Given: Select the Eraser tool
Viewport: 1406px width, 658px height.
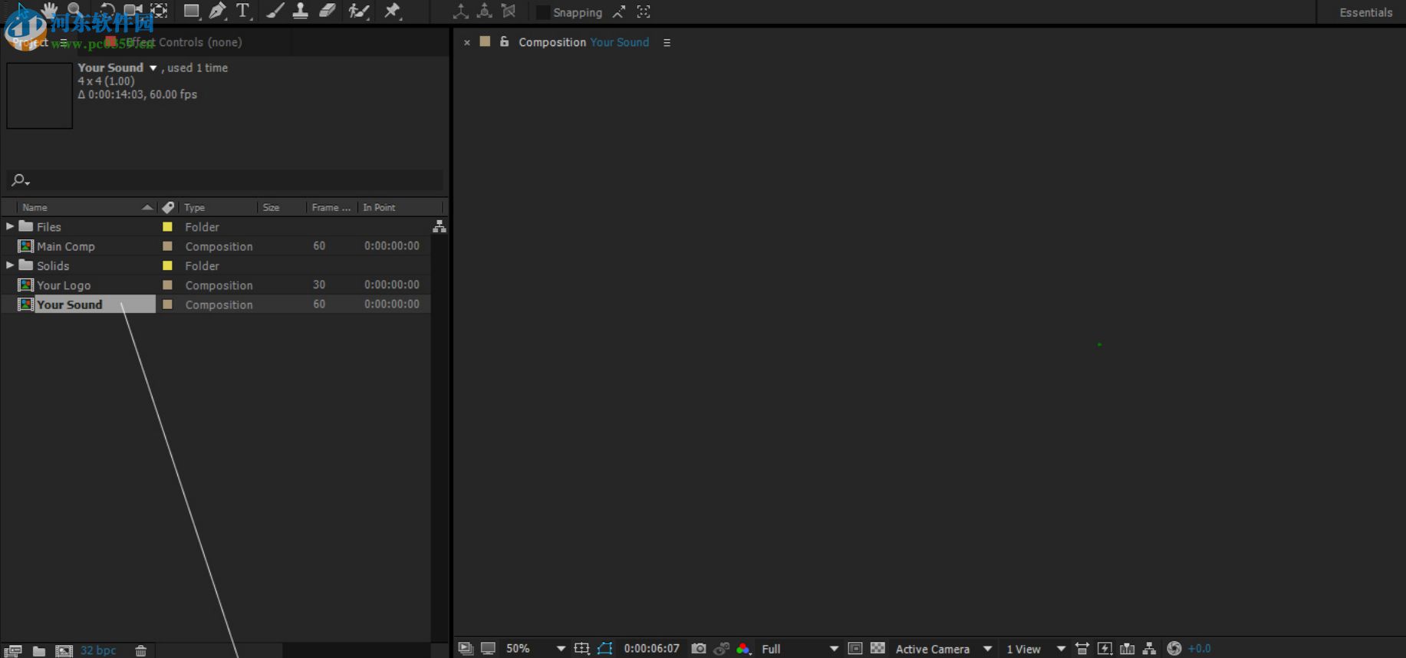Looking at the screenshot, I should [328, 11].
